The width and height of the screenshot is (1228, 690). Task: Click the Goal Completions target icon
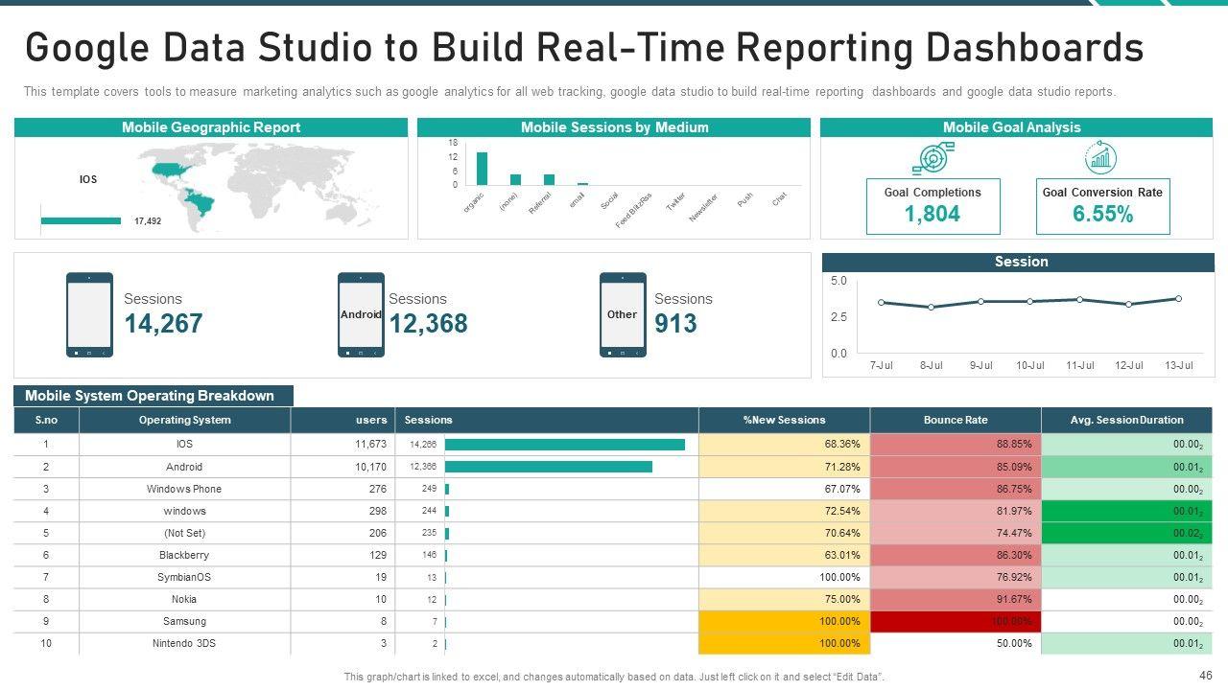933,158
